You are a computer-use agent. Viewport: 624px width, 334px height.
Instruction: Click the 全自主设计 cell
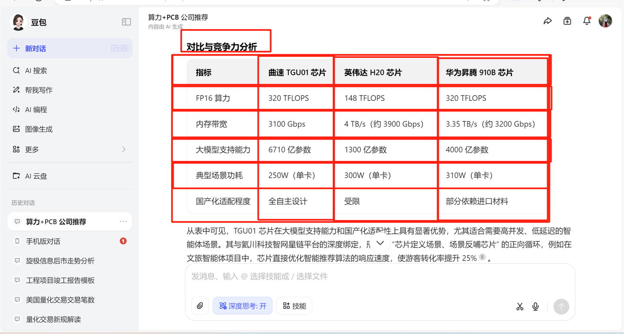click(x=288, y=201)
